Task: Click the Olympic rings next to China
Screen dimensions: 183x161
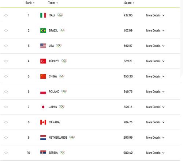Action: click(61, 76)
